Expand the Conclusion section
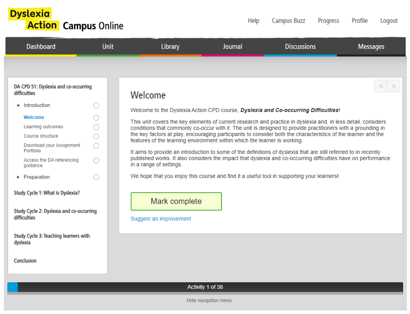 tap(25, 261)
